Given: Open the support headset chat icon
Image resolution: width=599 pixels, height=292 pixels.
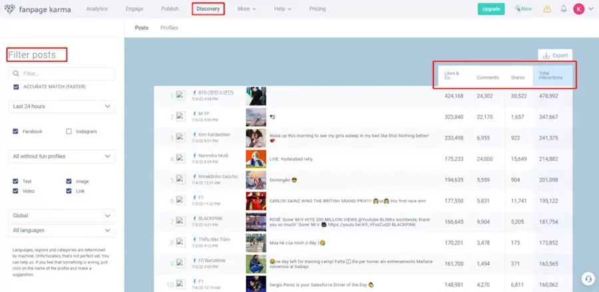Looking at the screenshot, I should [x=588, y=278].
